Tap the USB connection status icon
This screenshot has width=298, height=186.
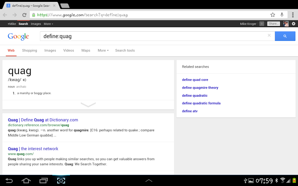click(x=245, y=180)
